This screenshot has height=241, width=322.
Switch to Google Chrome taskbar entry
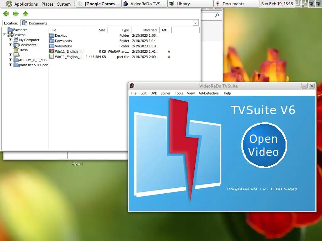(x=98, y=4)
